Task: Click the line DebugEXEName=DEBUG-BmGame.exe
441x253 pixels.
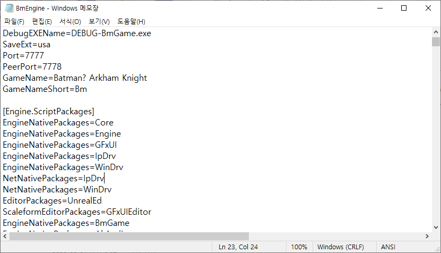Action: pos(77,33)
